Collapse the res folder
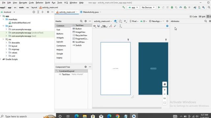Image resolution: width=211 pixels, height=118 pixels. [x=3, y=39]
